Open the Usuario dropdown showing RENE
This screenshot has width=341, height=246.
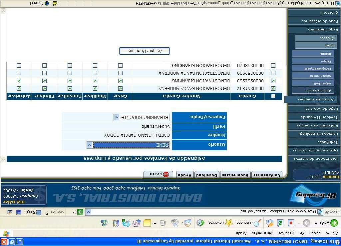coord(128,145)
